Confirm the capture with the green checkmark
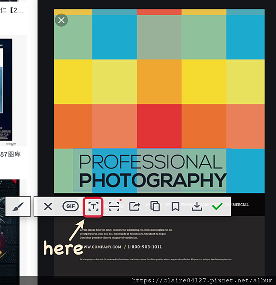Viewport: 276px width, 285px height. [217, 206]
